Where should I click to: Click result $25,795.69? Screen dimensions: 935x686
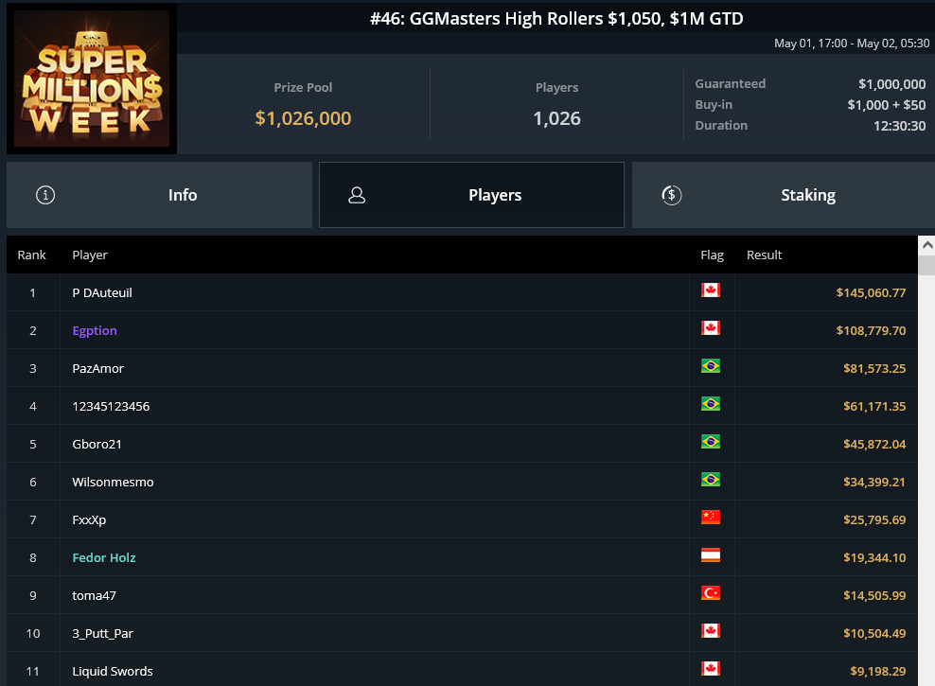[x=874, y=519]
